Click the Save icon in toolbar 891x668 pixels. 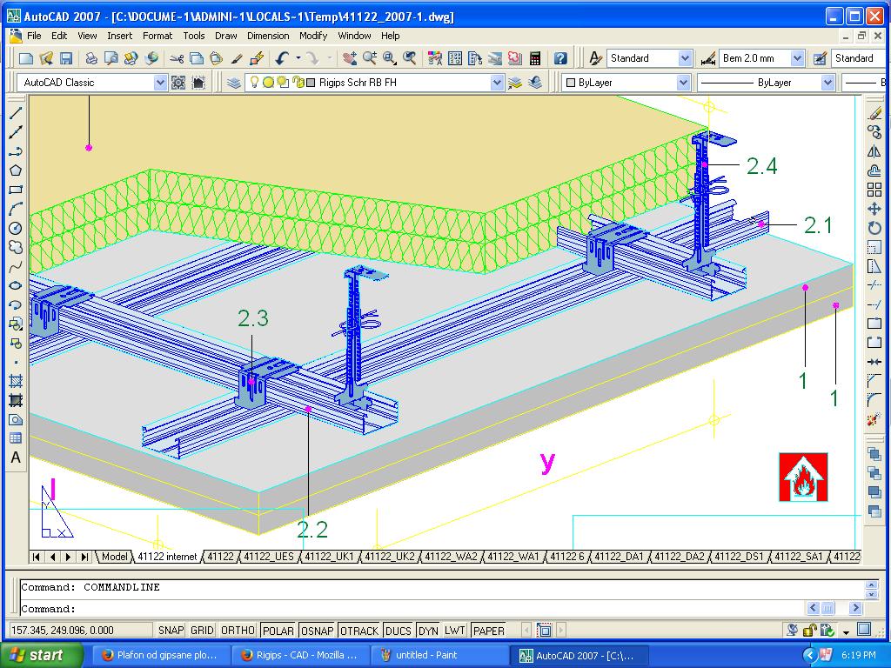coord(66,58)
